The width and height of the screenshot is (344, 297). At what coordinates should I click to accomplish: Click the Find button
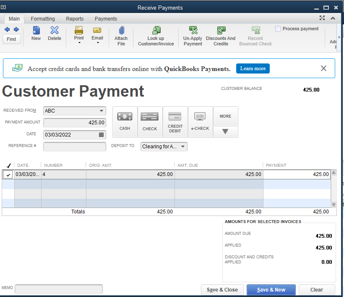11,39
